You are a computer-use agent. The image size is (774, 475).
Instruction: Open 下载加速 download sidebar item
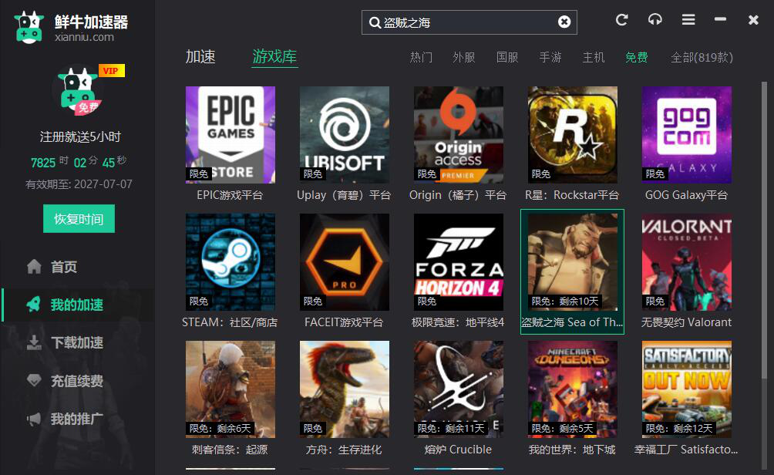[66, 342]
